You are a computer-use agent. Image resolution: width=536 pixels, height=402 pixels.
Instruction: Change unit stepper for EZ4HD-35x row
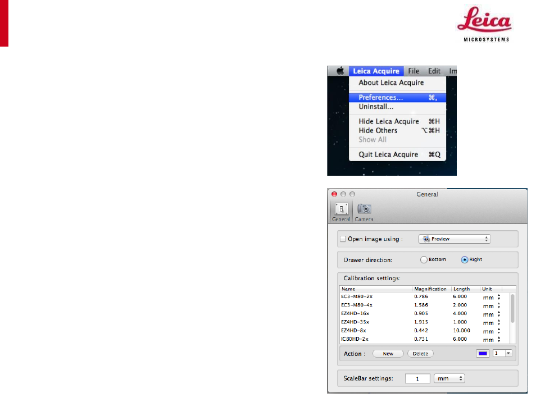click(499, 322)
